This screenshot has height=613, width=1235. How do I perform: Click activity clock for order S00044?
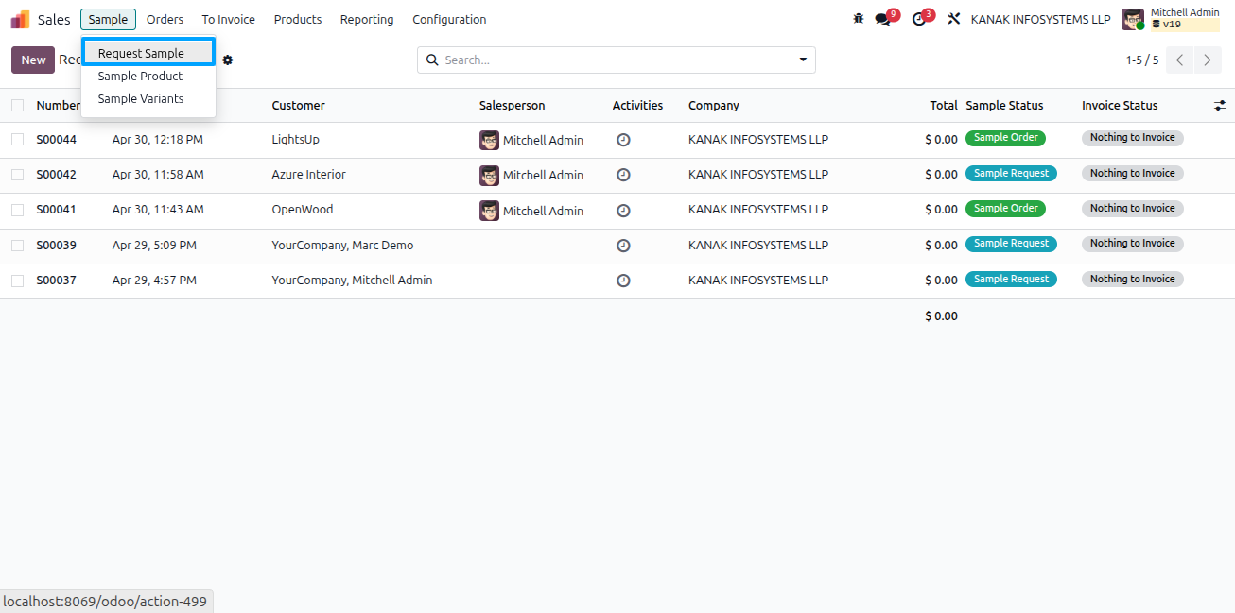pos(623,140)
